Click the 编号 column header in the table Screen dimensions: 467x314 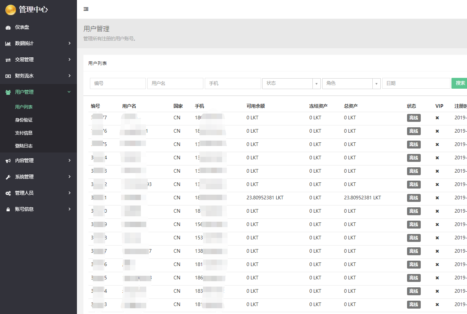click(x=95, y=106)
